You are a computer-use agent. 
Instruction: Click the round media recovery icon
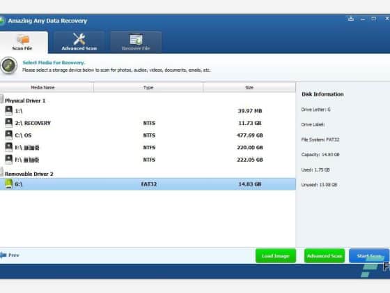click(x=9, y=66)
